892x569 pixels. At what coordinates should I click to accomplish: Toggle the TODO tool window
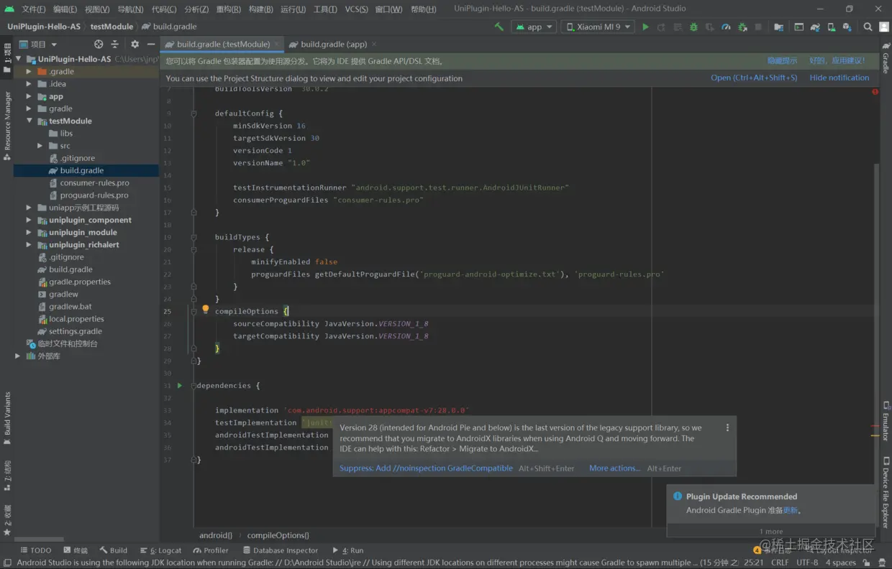coord(35,550)
